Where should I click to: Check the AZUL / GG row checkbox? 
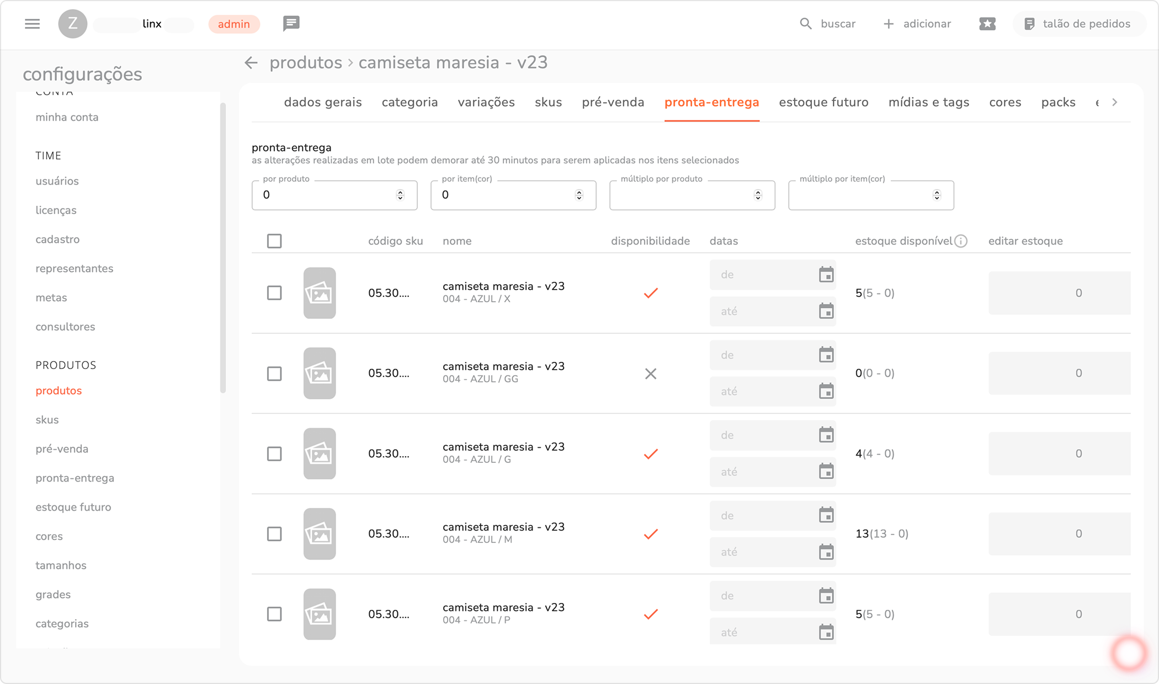274,373
